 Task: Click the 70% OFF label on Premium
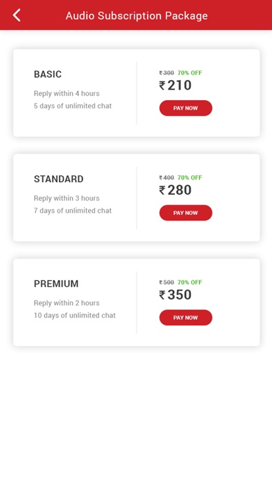189,282
